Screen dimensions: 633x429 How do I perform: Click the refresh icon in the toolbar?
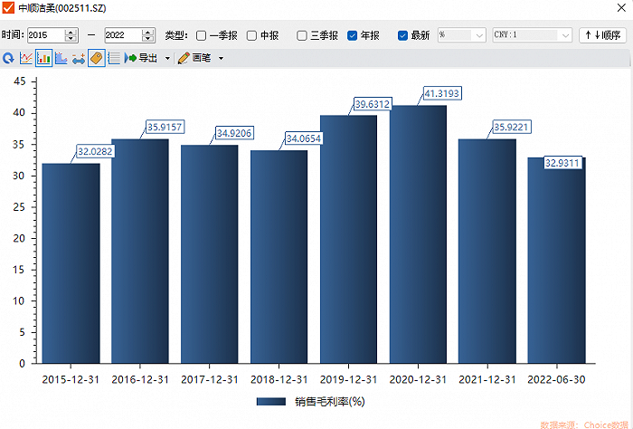pyautogui.click(x=8, y=58)
